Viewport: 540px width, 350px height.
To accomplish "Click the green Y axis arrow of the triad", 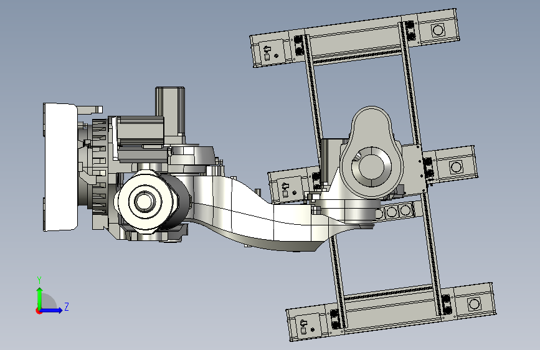I will (x=40, y=298).
